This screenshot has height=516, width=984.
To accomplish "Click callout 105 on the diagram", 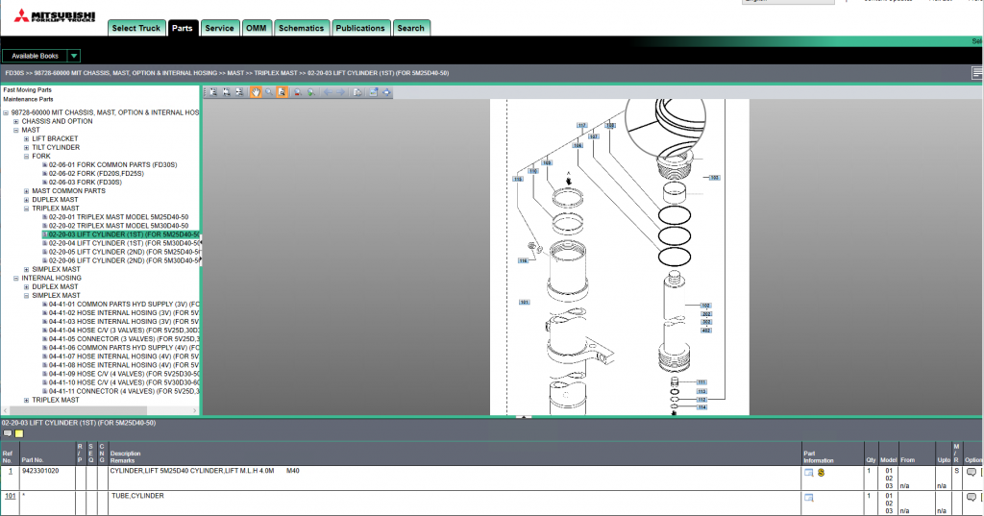I will (714, 178).
